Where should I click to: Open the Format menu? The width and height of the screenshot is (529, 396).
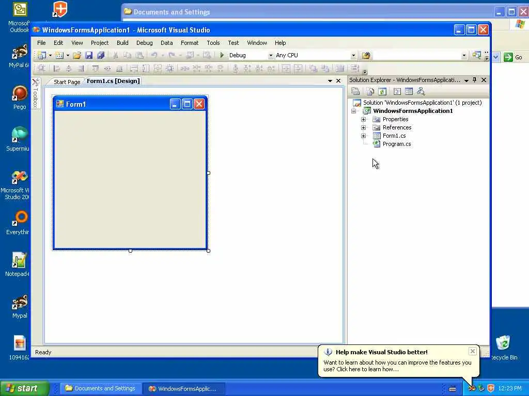pos(190,43)
